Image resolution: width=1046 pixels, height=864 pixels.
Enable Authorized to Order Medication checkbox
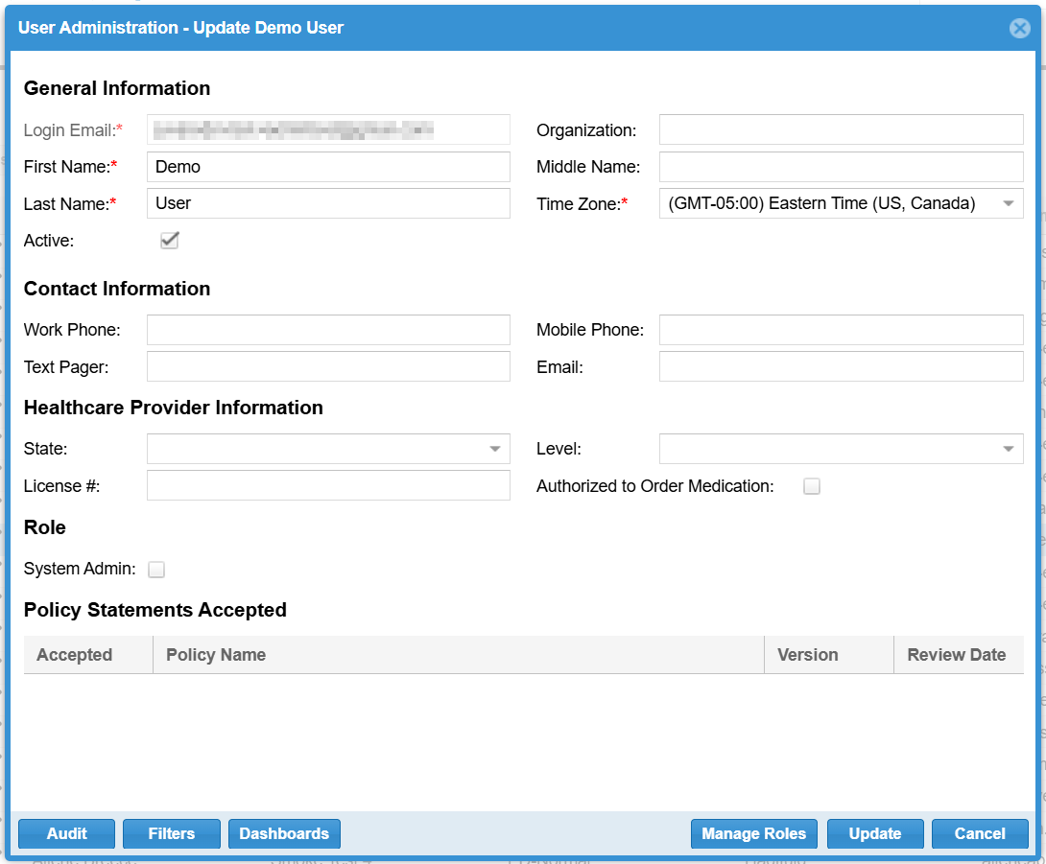pos(812,486)
